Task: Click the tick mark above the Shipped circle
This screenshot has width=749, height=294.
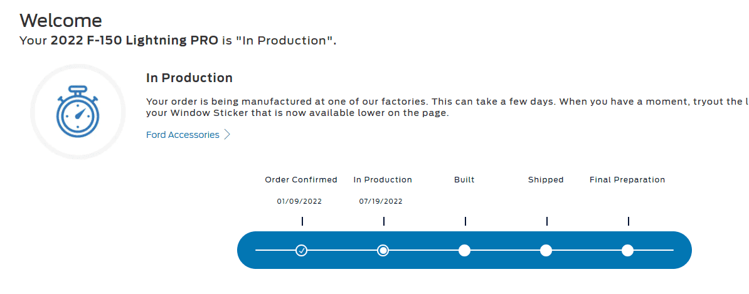Action: [x=547, y=221]
